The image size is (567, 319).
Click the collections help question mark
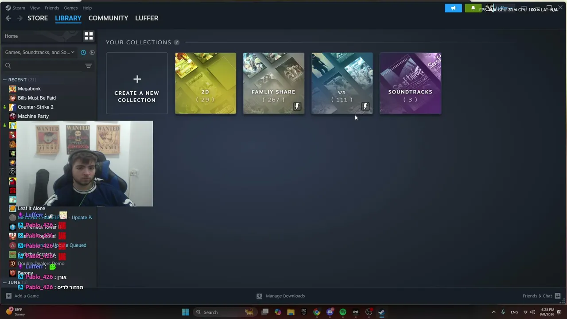[x=177, y=43]
